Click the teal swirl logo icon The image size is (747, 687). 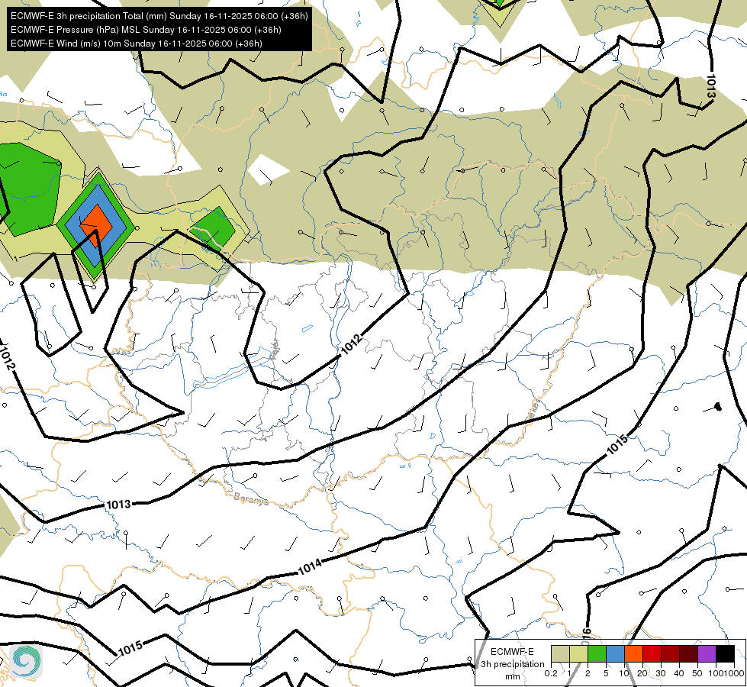click(x=26, y=661)
